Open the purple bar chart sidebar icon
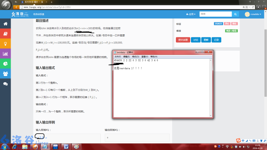The image size is (267, 150). click(x=5, y=54)
